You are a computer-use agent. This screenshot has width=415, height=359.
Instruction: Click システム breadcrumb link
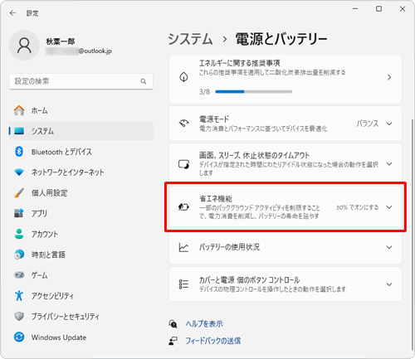pyautogui.click(x=190, y=39)
